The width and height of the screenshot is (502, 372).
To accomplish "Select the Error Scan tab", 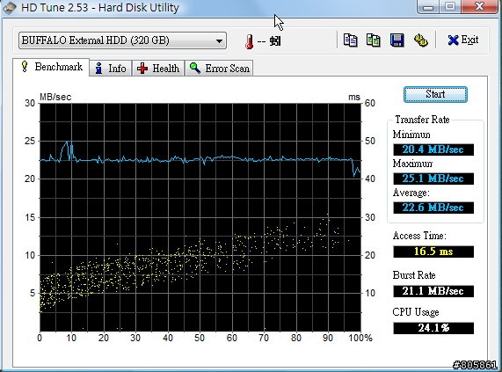I will (x=219, y=69).
